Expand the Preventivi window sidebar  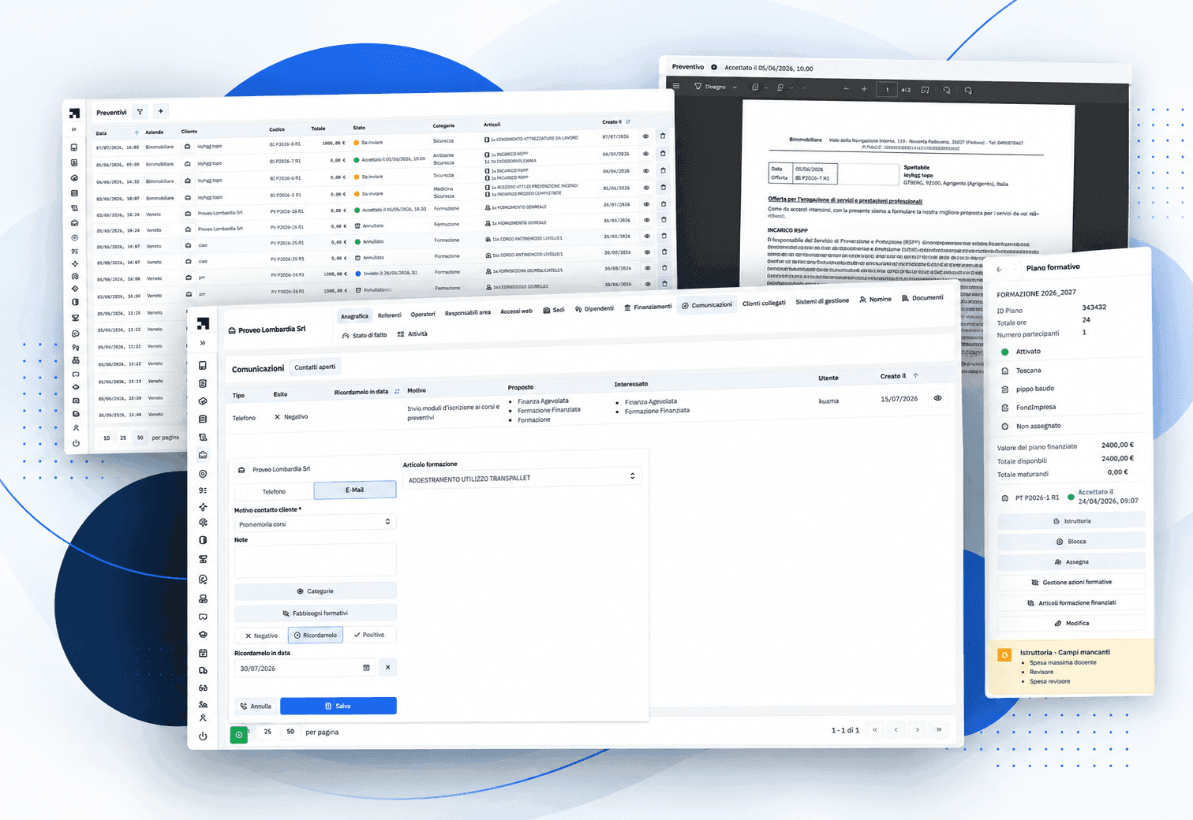click(74, 129)
